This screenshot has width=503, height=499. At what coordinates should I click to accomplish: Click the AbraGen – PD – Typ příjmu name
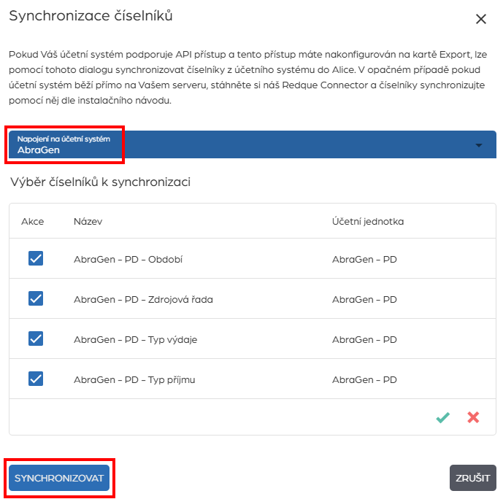click(x=134, y=379)
